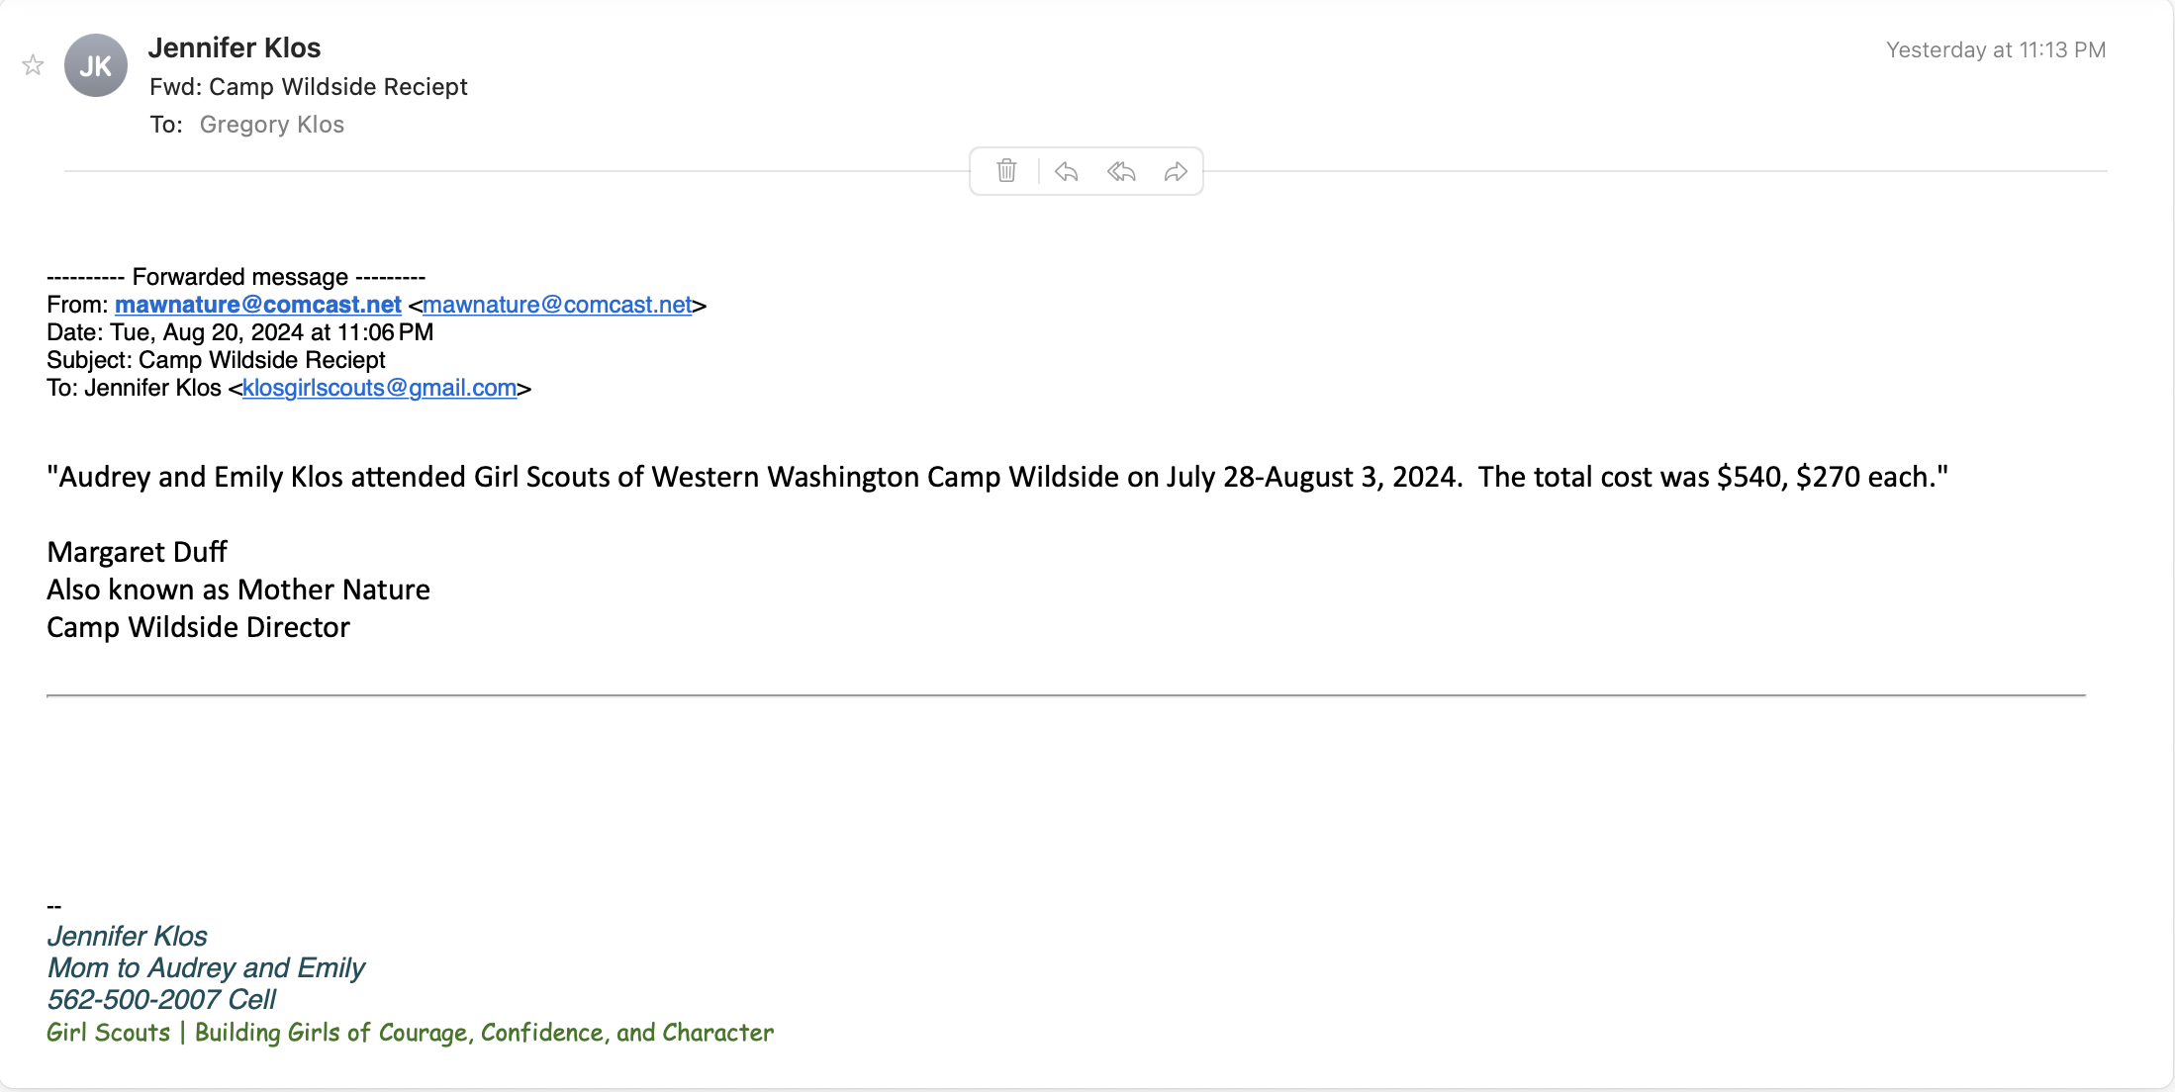Click the Fwd: Camp Wildside Reciept subject
The width and height of the screenshot is (2175, 1092).
click(309, 87)
